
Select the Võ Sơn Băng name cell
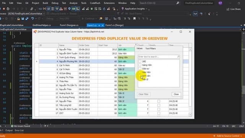pyautogui.click(x=68, y=73)
